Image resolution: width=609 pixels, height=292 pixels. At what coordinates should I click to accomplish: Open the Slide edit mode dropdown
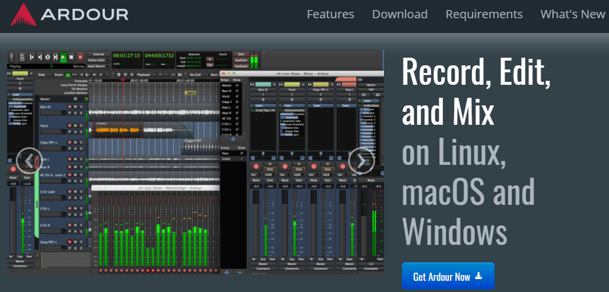(45, 75)
